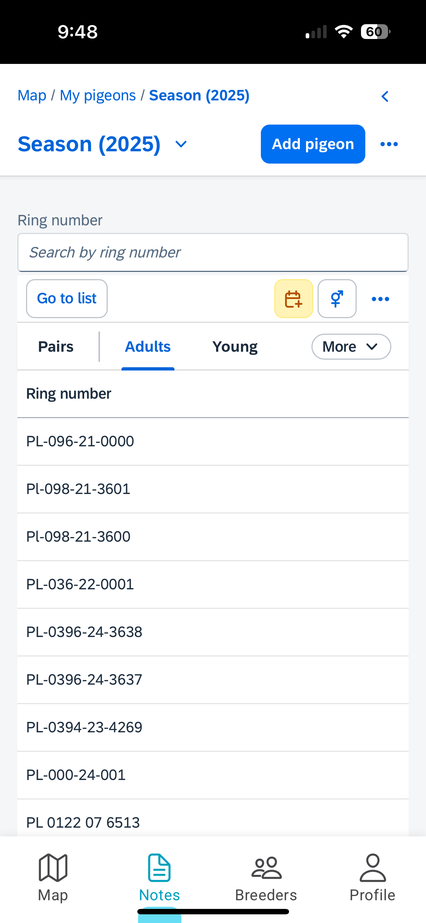This screenshot has height=923, width=426.
Task: Tap the calendar-plus icon button
Action: [x=293, y=299]
